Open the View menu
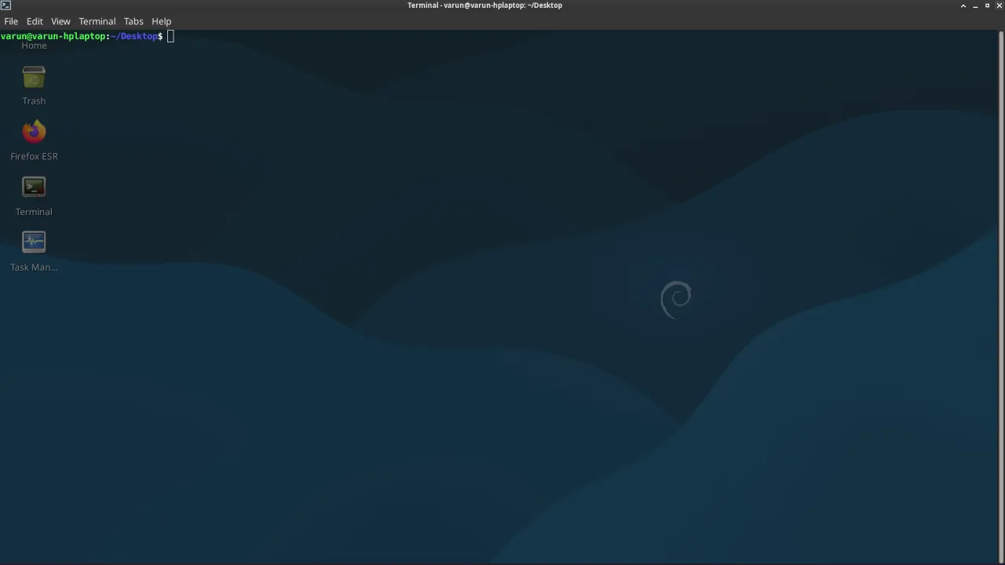The image size is (1005, 565). pyautogui.click(x=60, y=21)
